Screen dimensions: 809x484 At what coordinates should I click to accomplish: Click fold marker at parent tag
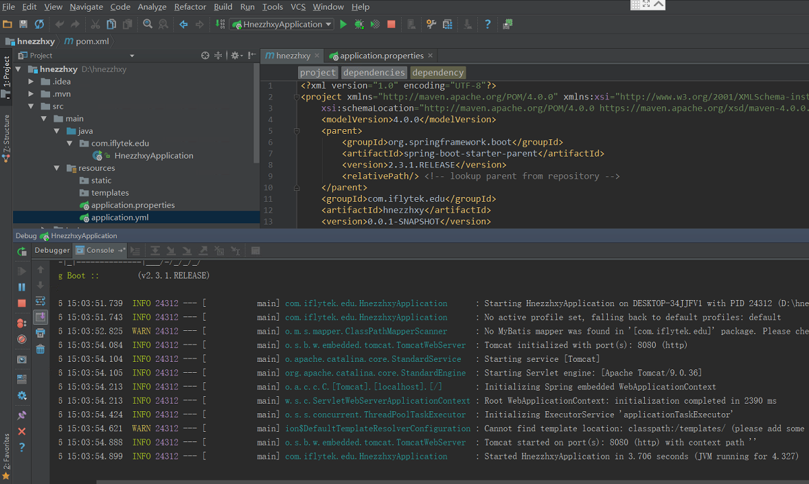point(297,131)
